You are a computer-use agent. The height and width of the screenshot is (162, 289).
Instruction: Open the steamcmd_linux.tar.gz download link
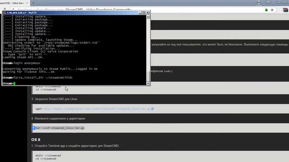tap(97, 109)
